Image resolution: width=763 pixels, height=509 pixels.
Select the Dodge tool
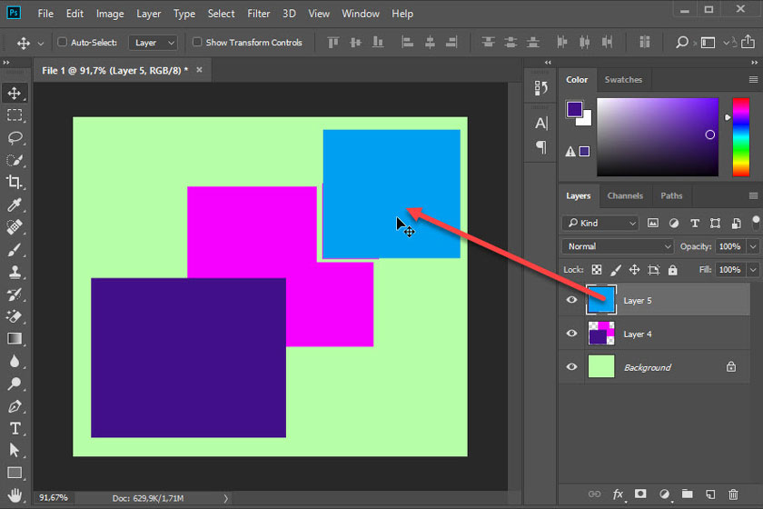coord(15,384)
